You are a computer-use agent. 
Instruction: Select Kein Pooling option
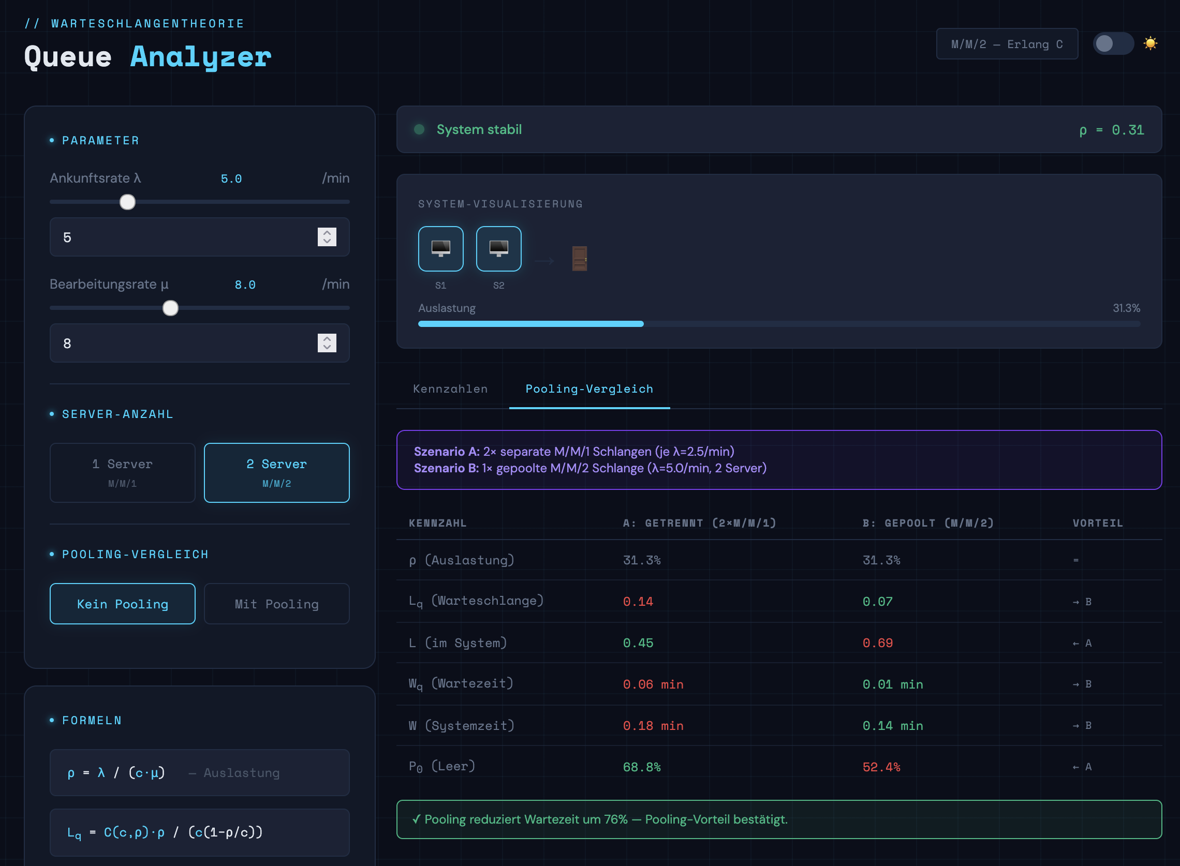122,604
